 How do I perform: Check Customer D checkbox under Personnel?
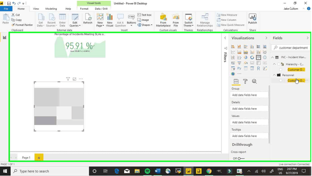click(281, 81)
